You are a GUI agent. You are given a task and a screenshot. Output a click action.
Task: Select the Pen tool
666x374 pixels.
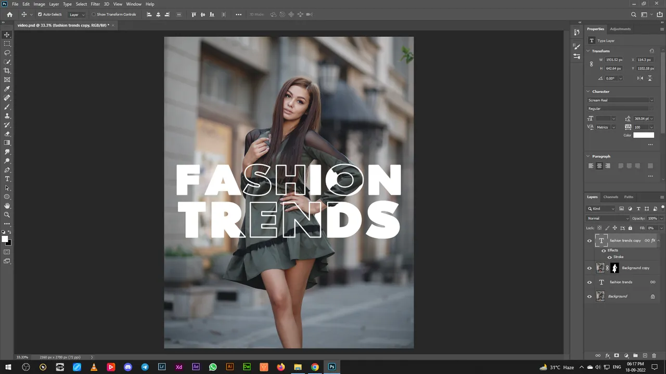pos(7,169)
